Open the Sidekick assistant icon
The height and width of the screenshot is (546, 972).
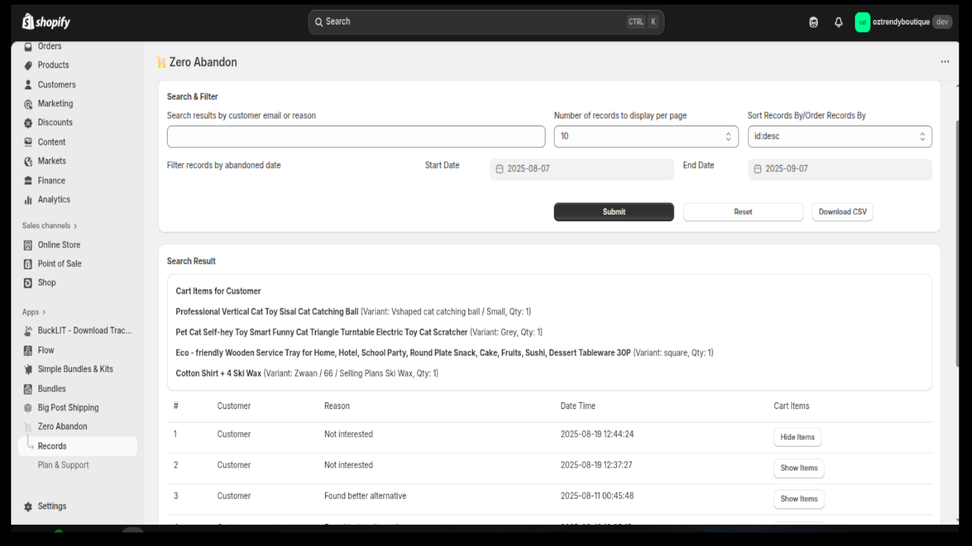tap(813, 22)
